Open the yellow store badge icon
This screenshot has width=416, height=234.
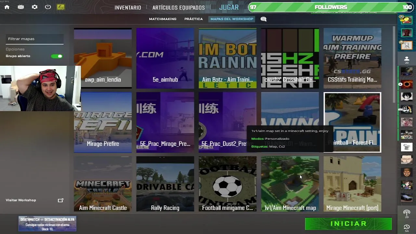tap(60, 7)
